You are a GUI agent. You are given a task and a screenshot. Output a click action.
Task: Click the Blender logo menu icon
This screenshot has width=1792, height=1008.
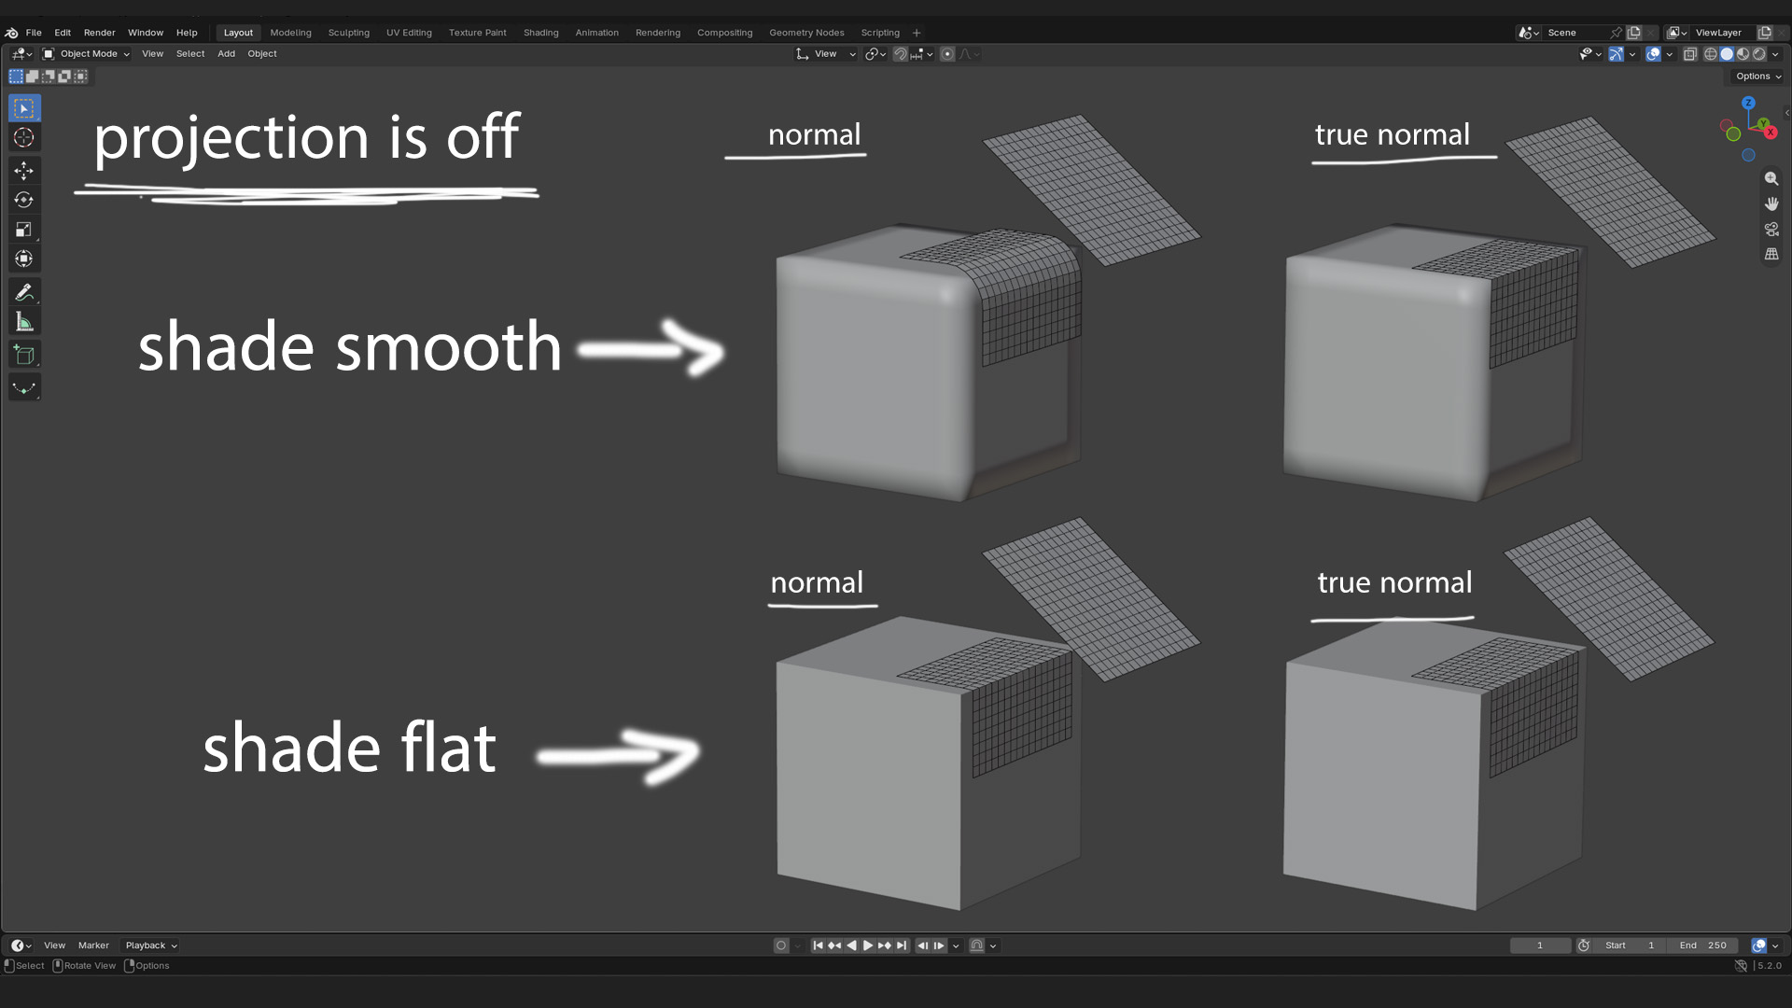click(11, 33)
